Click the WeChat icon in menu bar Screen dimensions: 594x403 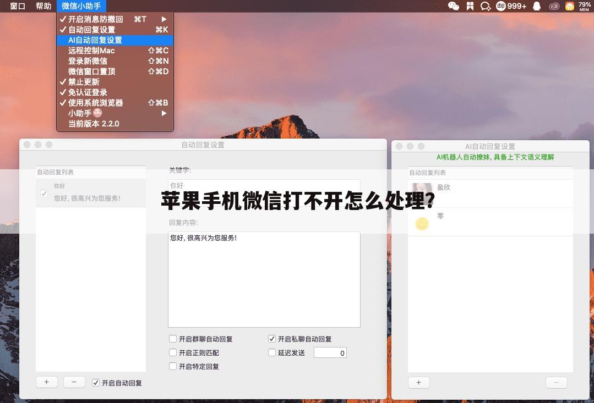(x=454, y=6)
